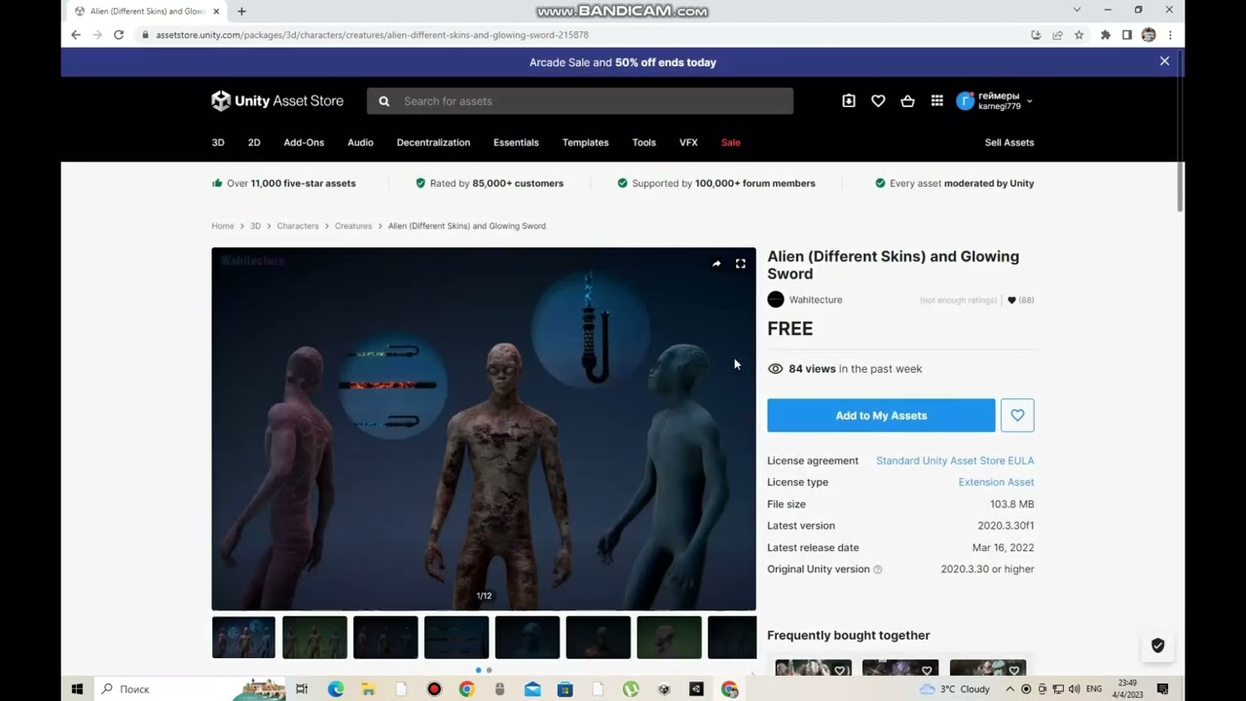Go to Home breadcrumb
The image size is (1246, 701).
click(x=223, y=226)
